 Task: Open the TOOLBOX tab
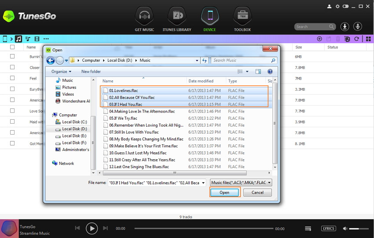tap(242, 19)
